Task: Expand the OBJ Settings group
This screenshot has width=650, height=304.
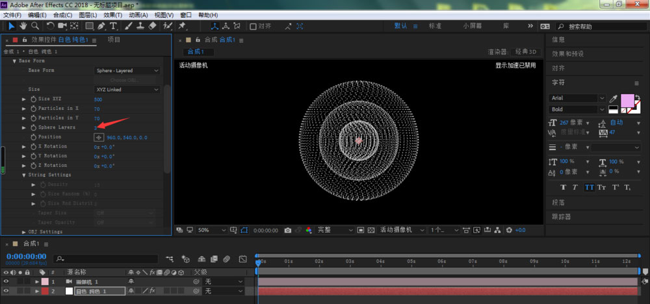Action: click(24, 231)
